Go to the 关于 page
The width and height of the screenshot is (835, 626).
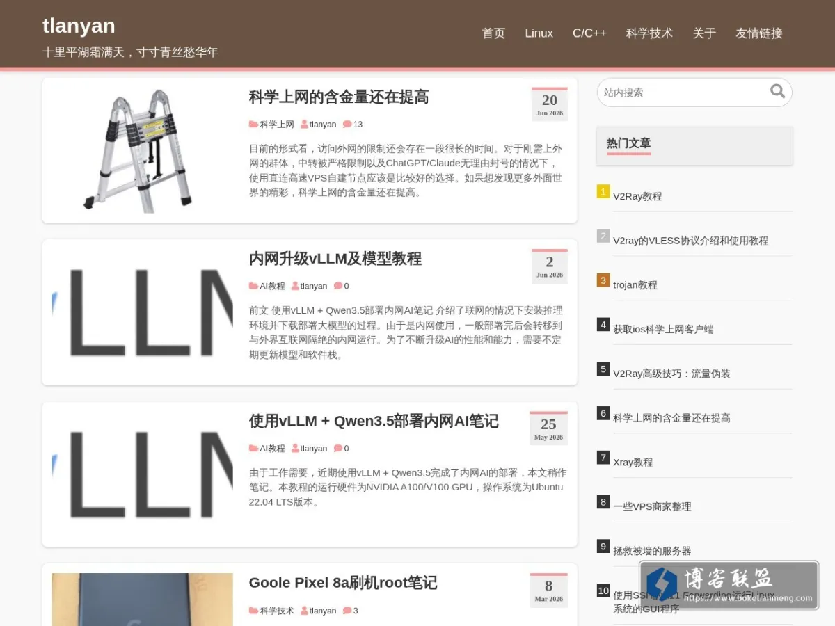704,33
